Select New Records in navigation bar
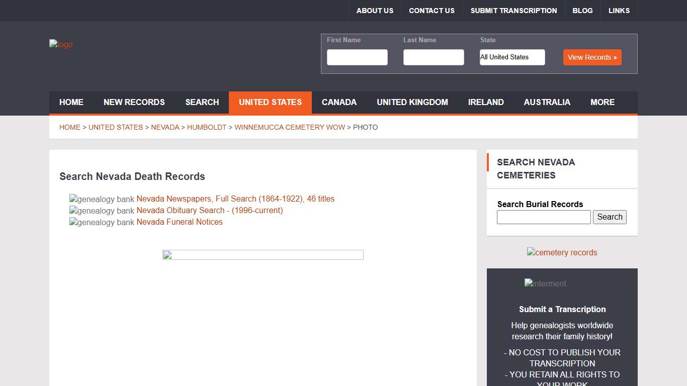Screen dimensions: 687x386 (134, 103)
